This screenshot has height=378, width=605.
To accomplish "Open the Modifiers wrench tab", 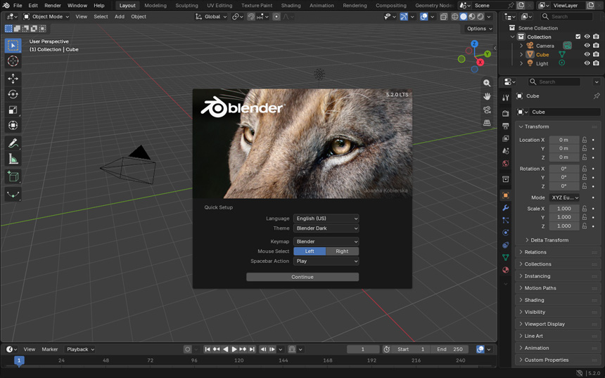I will (505, 208).
